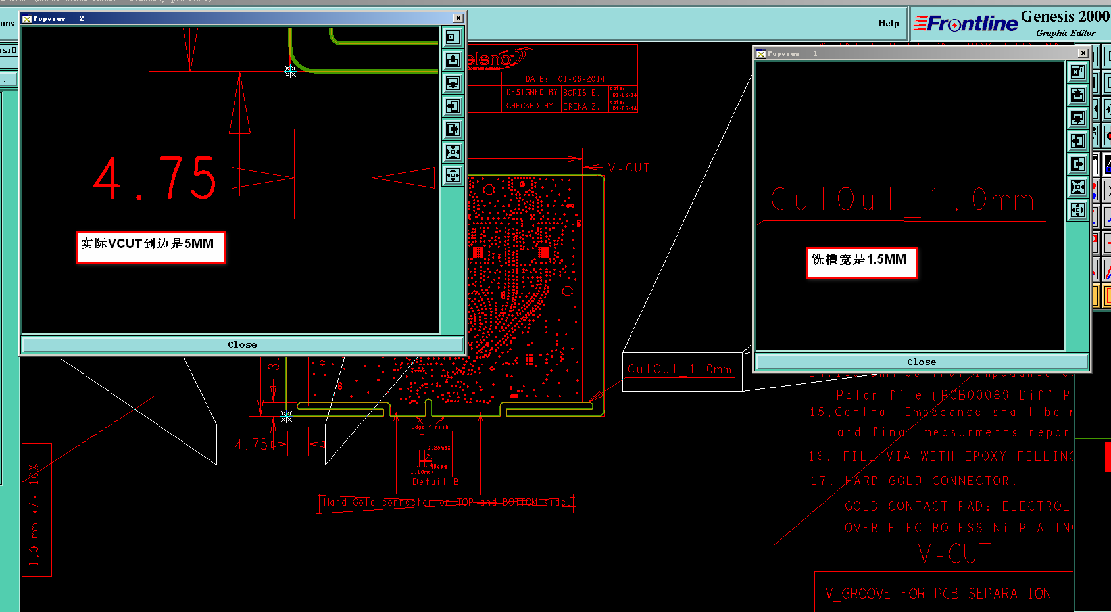Click the 'DESIGNED BY' cell in title block
The image size is (1111, 612).
coord(531,93)
